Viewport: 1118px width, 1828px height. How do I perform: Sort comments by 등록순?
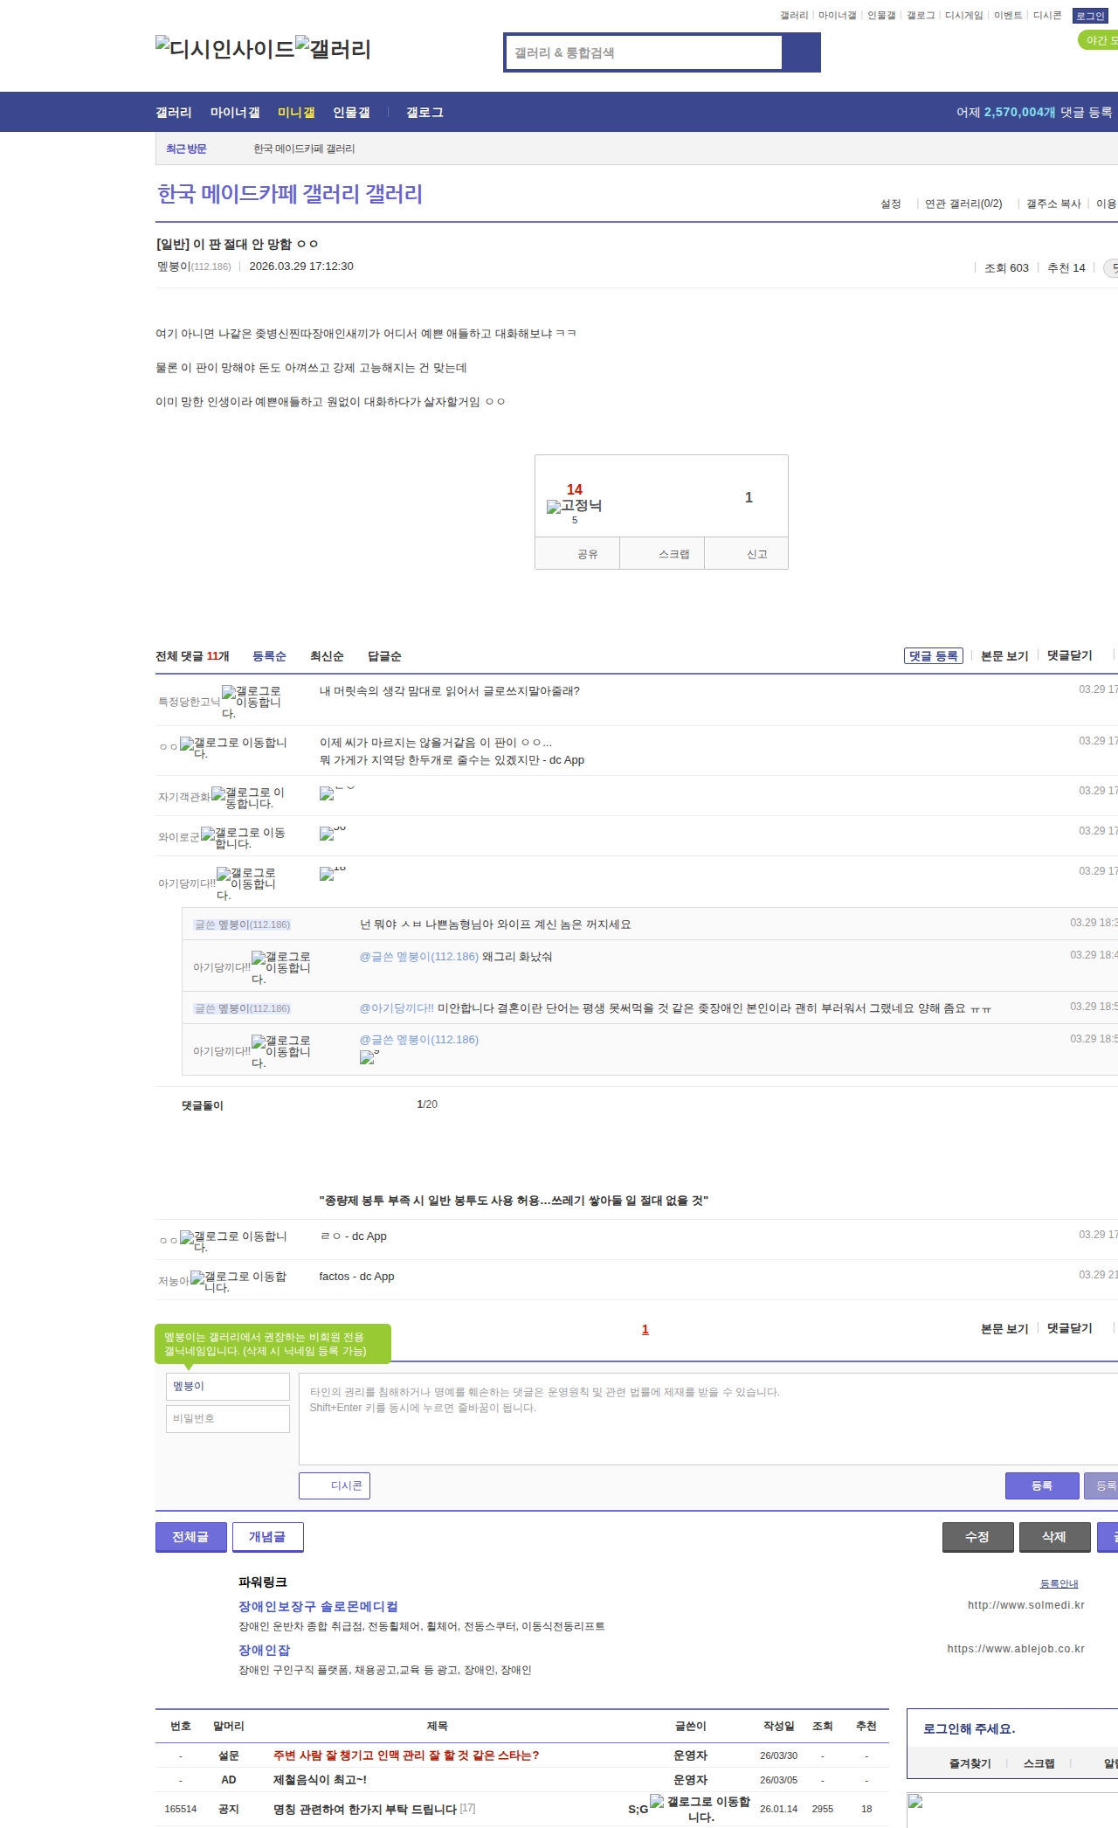[269, 656]
